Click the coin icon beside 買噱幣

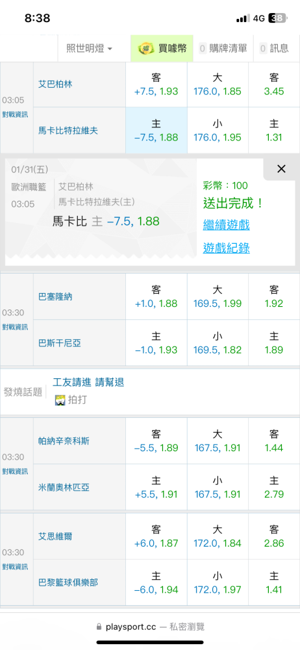click(x=146, y=49)
